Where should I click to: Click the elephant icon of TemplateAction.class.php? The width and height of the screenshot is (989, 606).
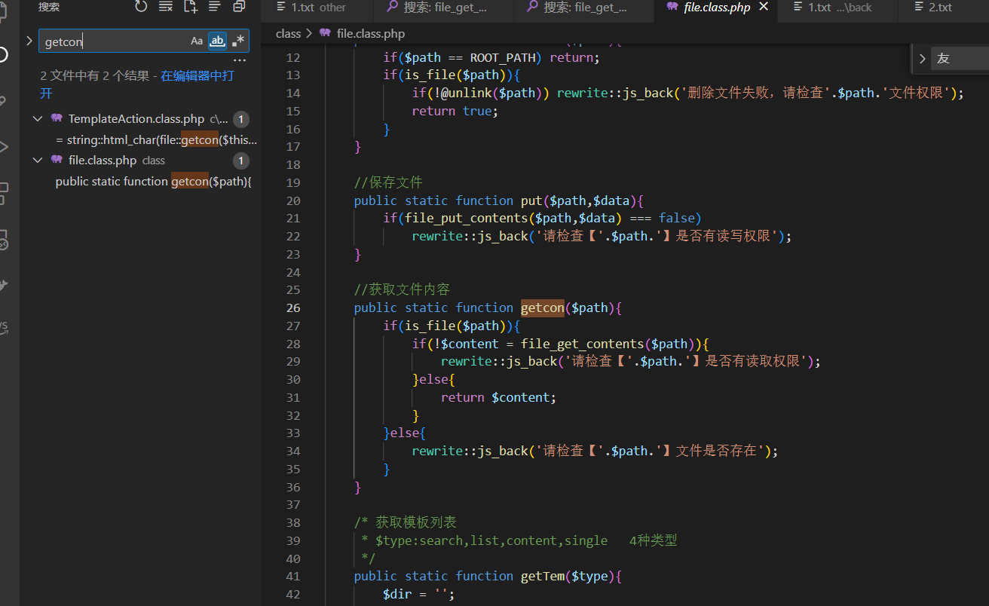57,119
